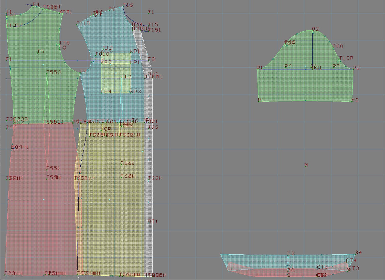
Task: Click point P1 on the sleeve
Action: pyautogui.click(x=258, y=69)
